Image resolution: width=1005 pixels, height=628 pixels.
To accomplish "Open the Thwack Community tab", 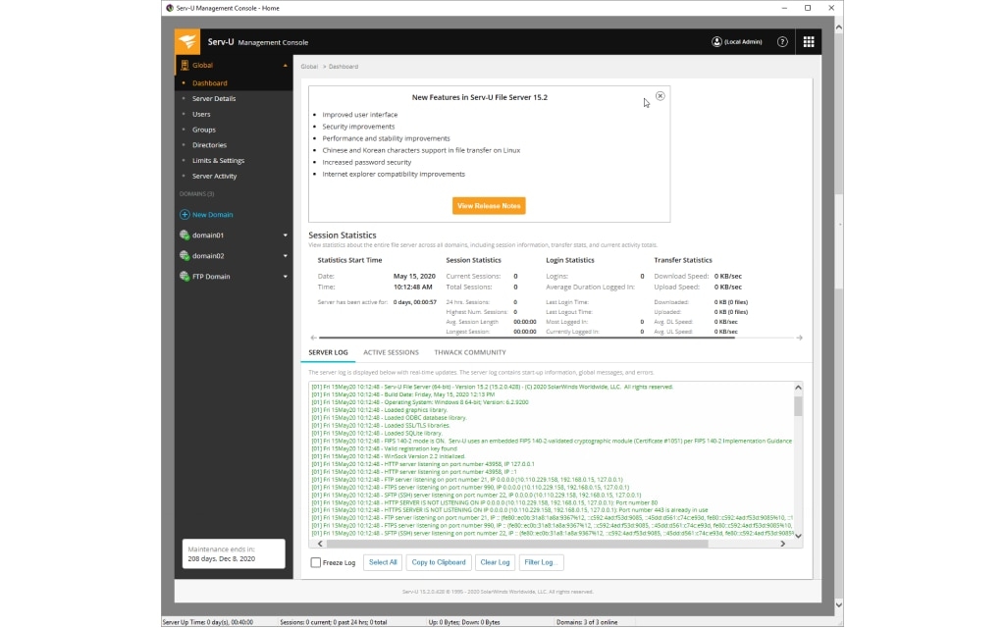I will coord(470,351).
